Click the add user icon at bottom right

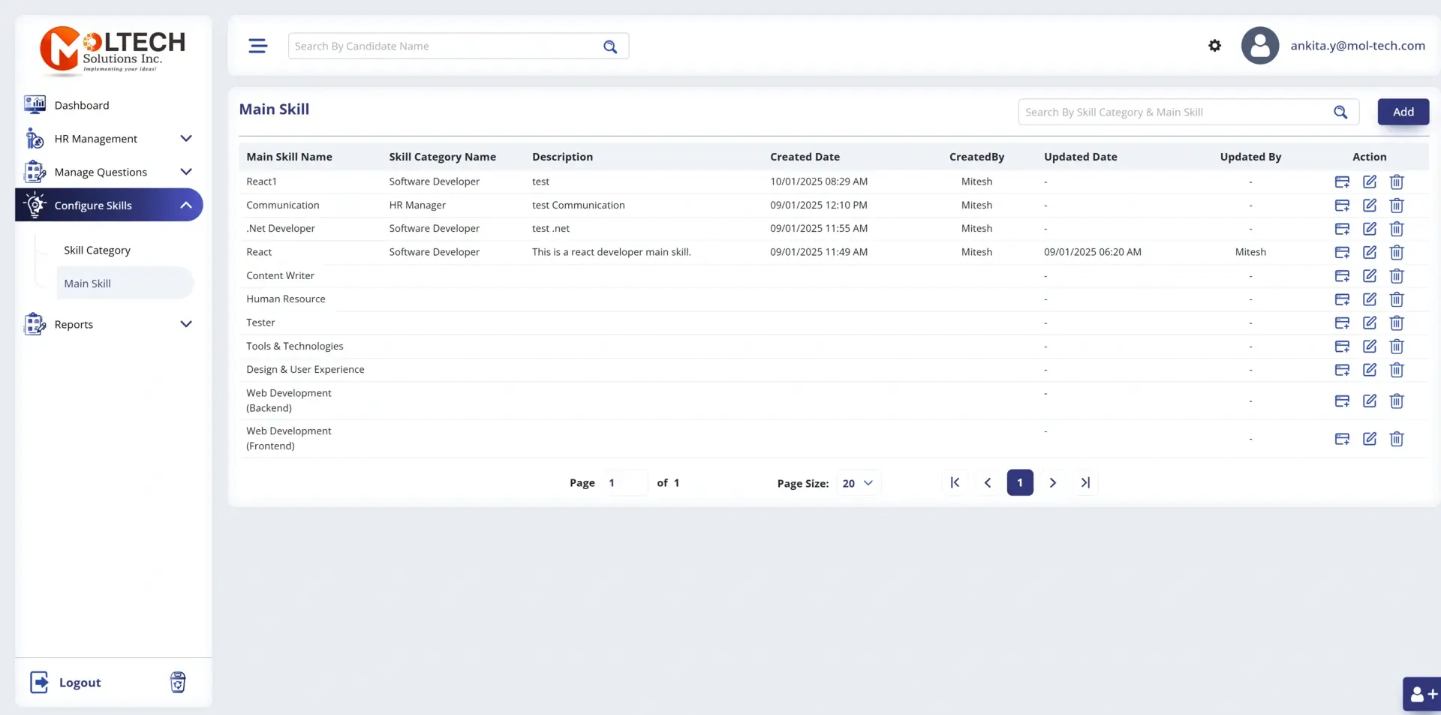coord(1421,694)
